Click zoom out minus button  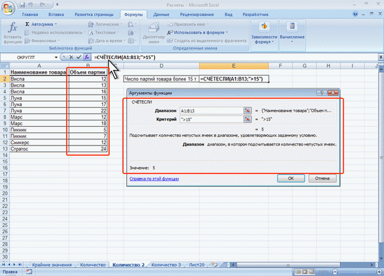click(335, 272)
